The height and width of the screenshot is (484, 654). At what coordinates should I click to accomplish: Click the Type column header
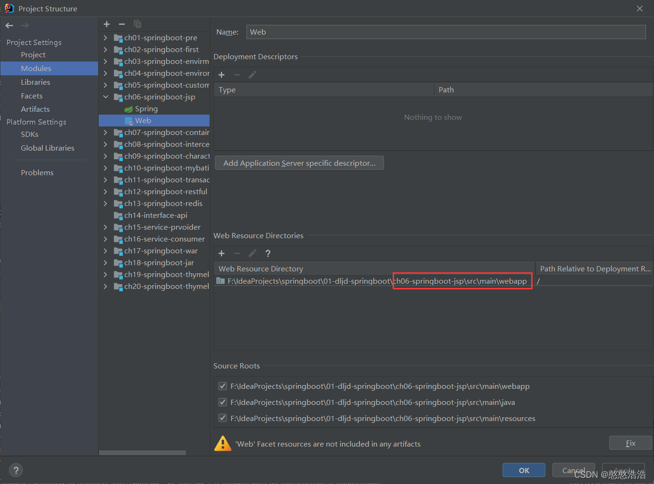[x=324, y=90]
